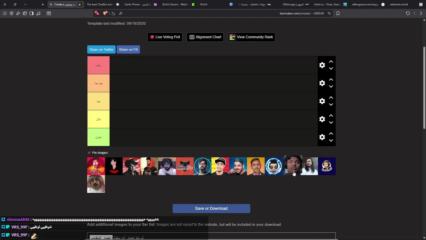Viewport: 426px width, 240px height.
Task: Click the red tier label cell
Action: coord(98,65)
